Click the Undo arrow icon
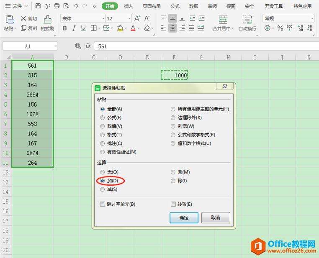The image size is (319, 258). (x=75, y=6)
